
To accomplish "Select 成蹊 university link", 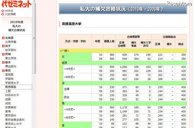I will click(8, 99).
